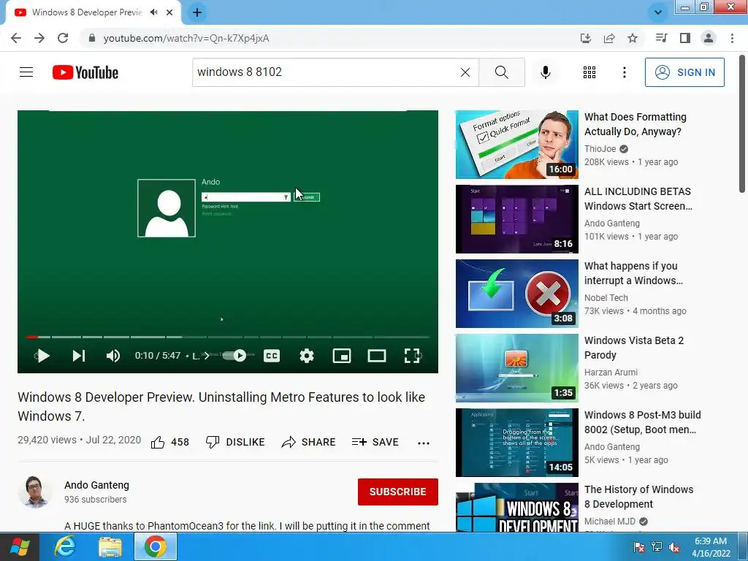Open Windows Explorer from taskbar
748x561 pixels.
(110, 546)
